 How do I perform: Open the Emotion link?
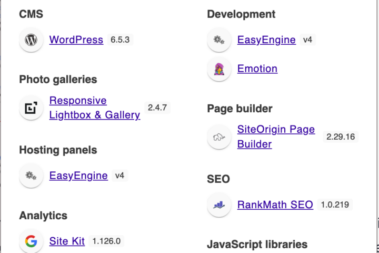click(x=257, y=69)
